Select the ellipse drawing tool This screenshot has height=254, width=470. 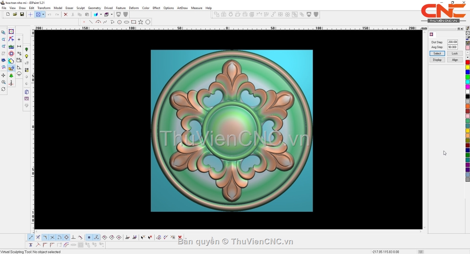point(127,22)
